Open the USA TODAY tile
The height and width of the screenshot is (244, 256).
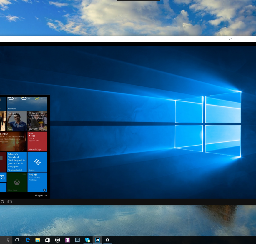(37, 121)
